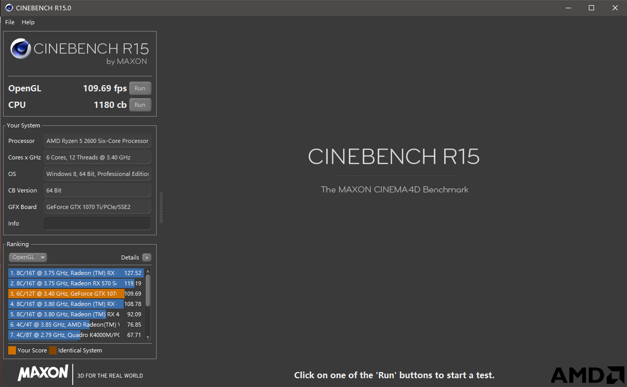Click the AMD logo in the corner
The width and height of the screenshot is (627, 387).
[587, 375]
